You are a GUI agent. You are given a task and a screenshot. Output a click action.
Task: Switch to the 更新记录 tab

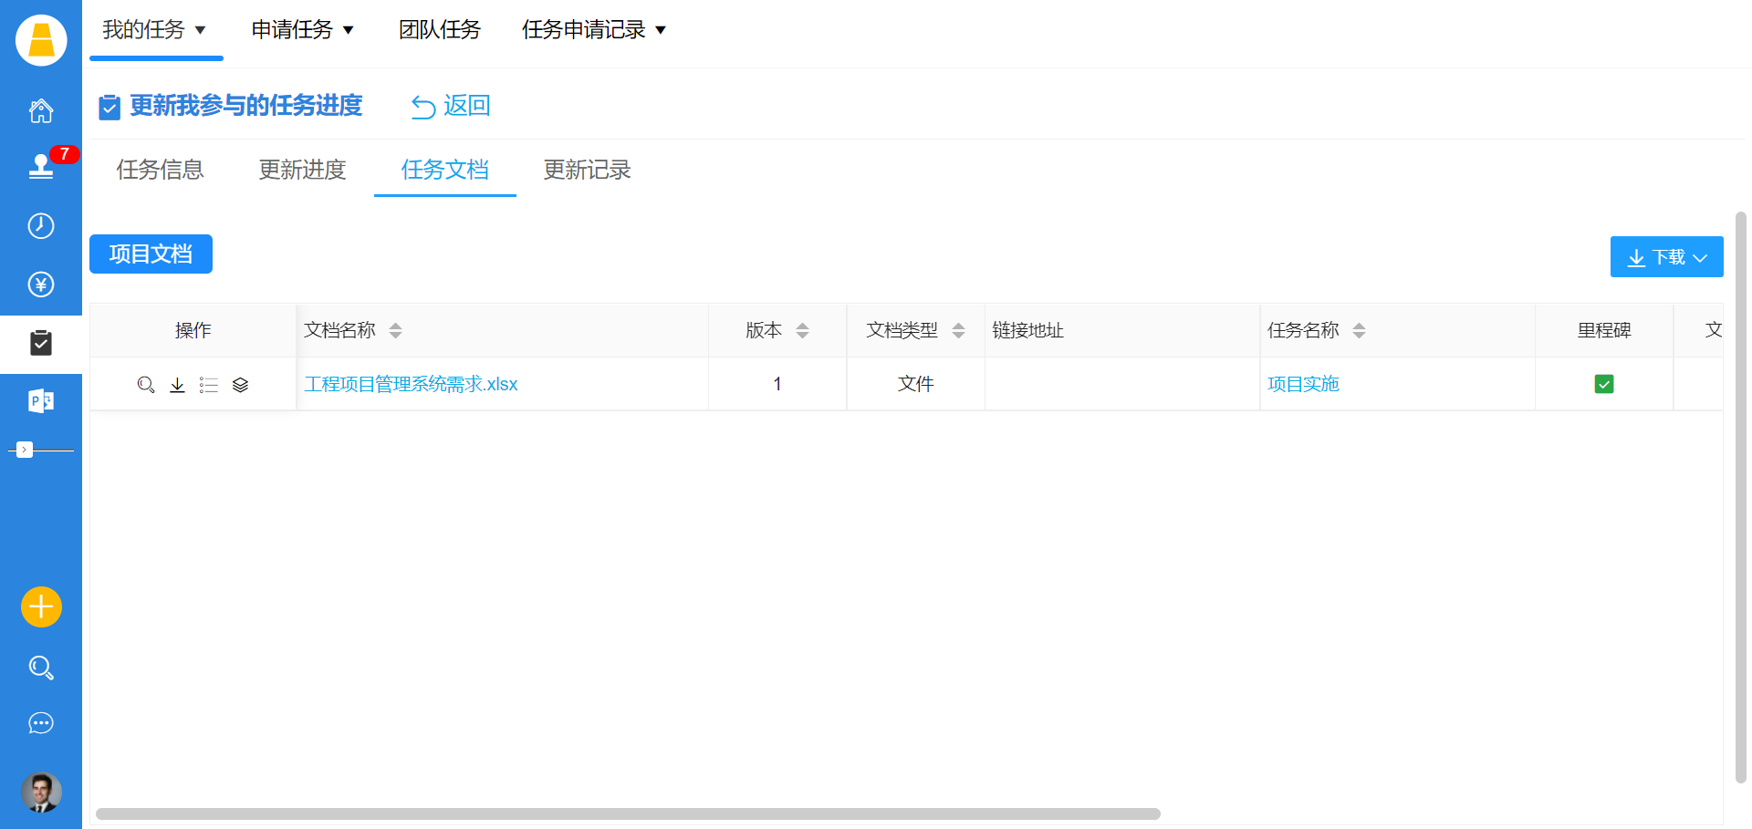pos(587,170)
